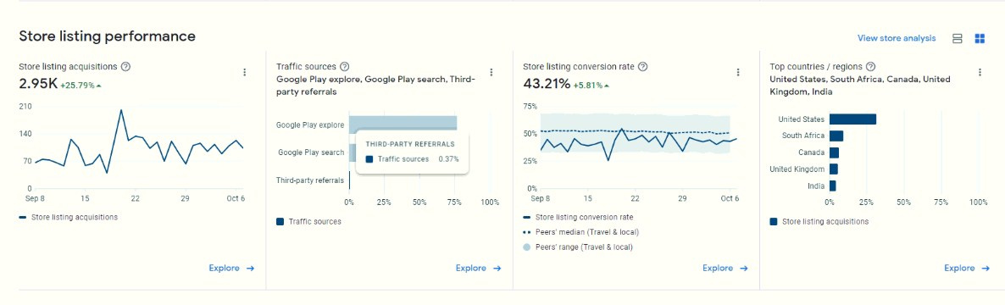
Task: Click the Peers' range legend circle swatch
Action: click(x=527, y=247)
